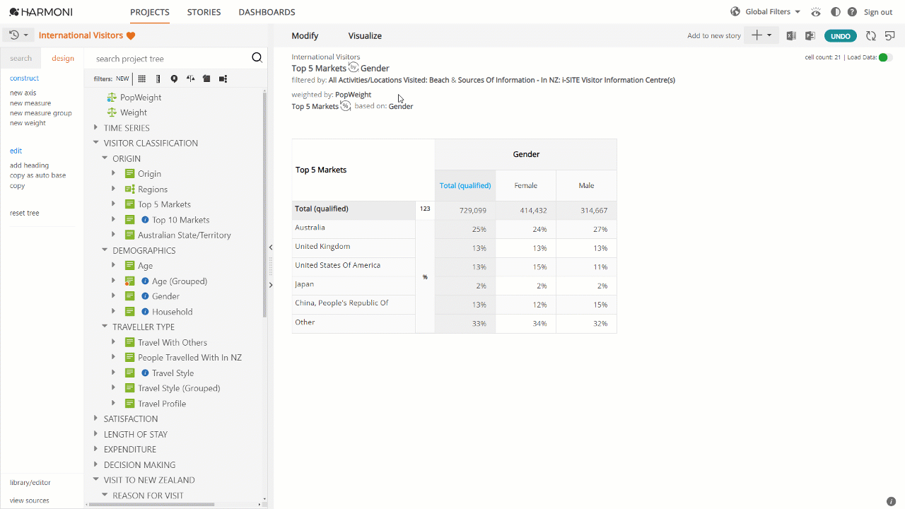Click the Sign out link

pyautogui.click(x=878, y=12)
